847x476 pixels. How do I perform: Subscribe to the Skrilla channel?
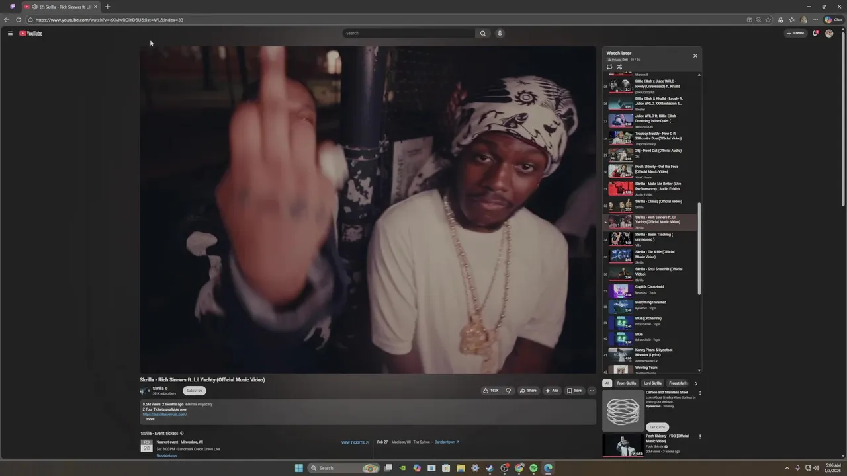(x=195, y=391)
